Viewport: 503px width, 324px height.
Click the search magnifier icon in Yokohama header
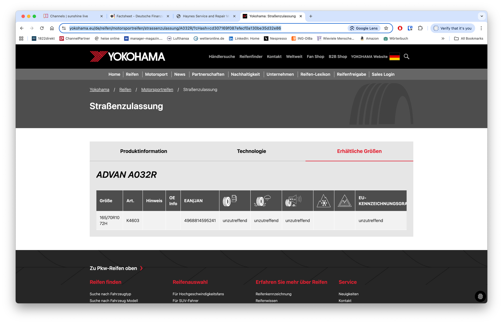(406, 56)
